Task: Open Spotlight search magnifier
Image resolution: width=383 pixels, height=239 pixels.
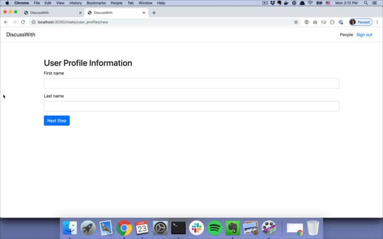Action: click(365, 3)
